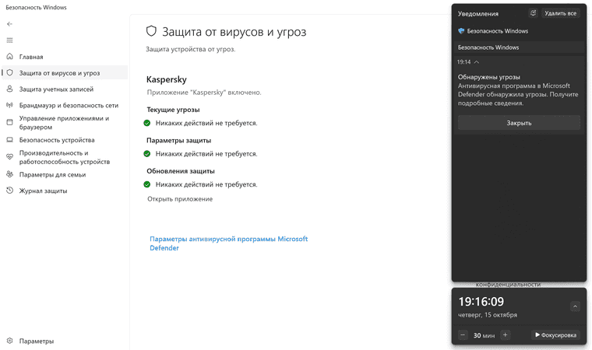Decrease focus time with minus button
Image resolution: width=592 pixels, height=350 pixels.
click(463, 335)
